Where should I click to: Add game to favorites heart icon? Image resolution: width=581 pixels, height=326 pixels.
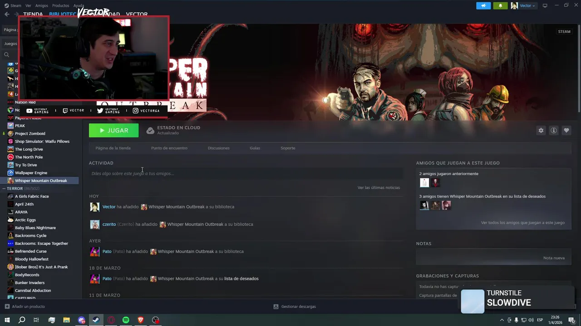pyautogui.click(x=566, y=130)
